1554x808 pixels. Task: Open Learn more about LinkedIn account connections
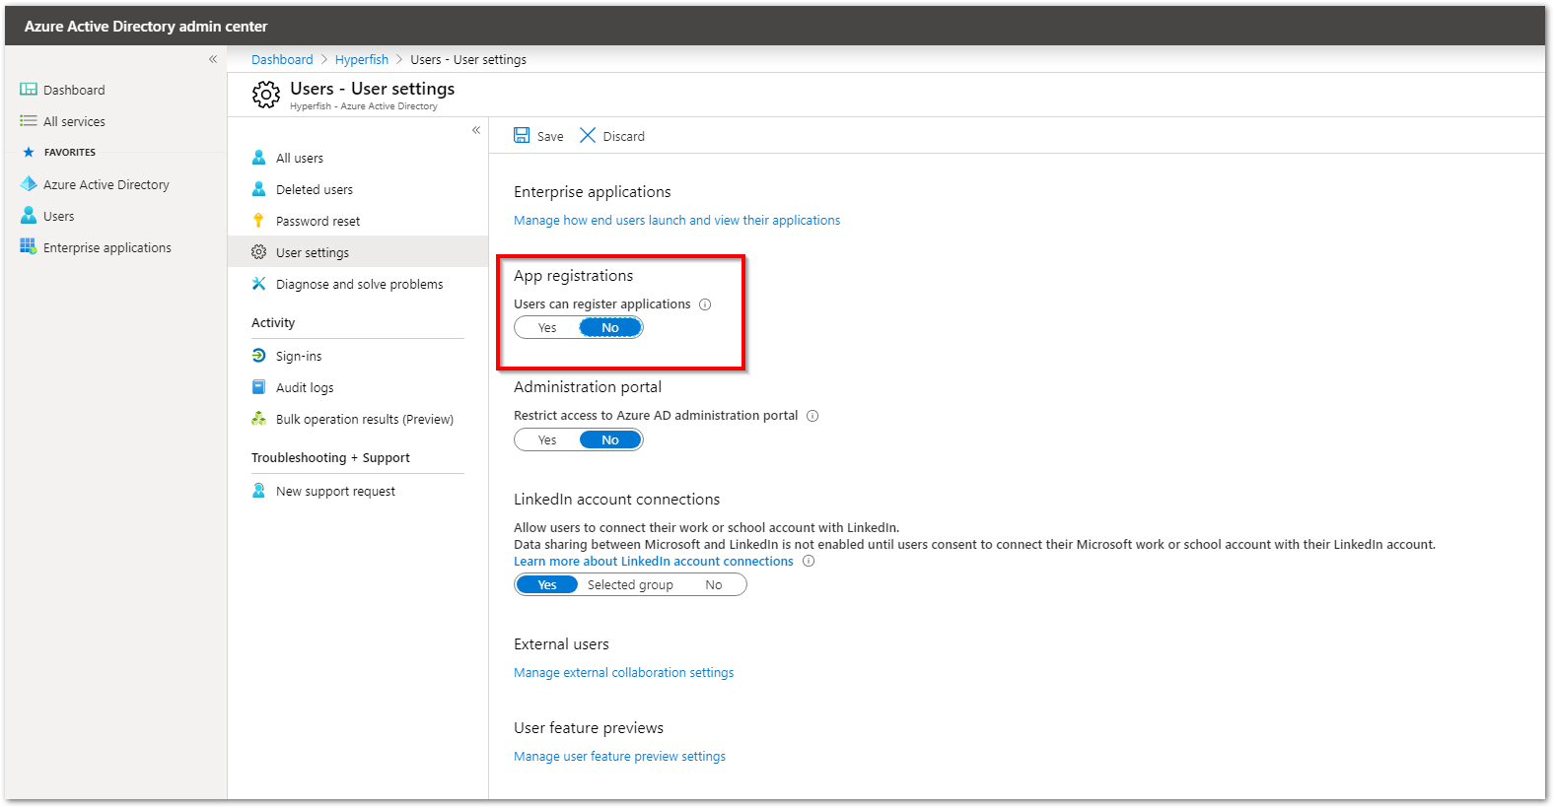(x=654, y=562)
